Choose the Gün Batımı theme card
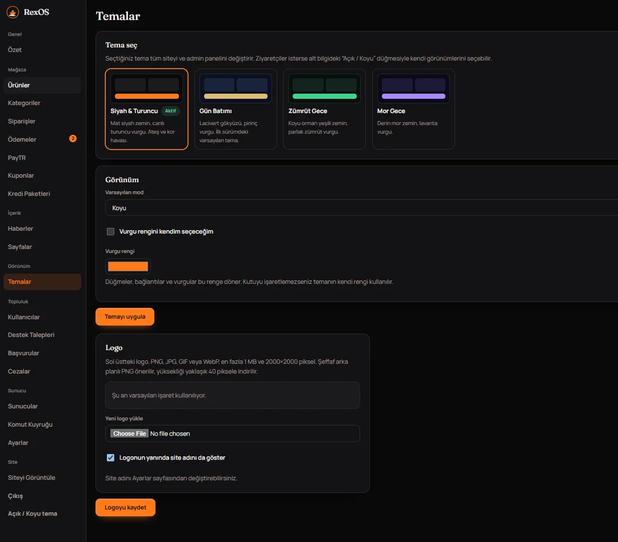The width and height of the screenshot is (618, 542). (x=236, y=109)
